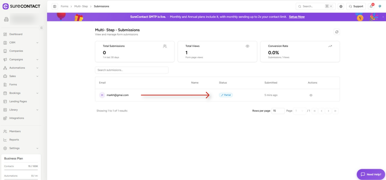Screen dimensions: 386x180
Task: Click the Business Plan label
Action: click(x=14, y=159)
